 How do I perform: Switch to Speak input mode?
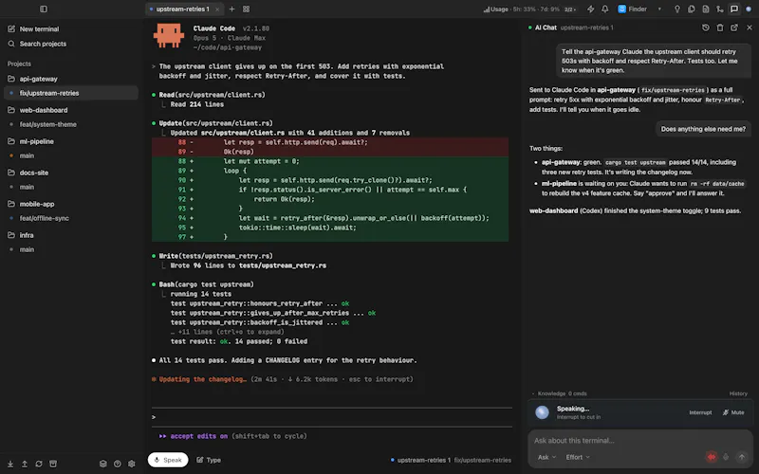point(168,460)
